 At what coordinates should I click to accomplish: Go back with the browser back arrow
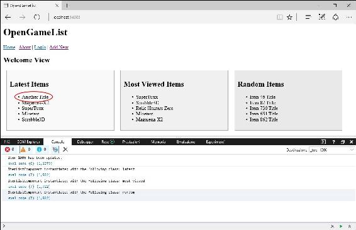(x=8, y=17)
